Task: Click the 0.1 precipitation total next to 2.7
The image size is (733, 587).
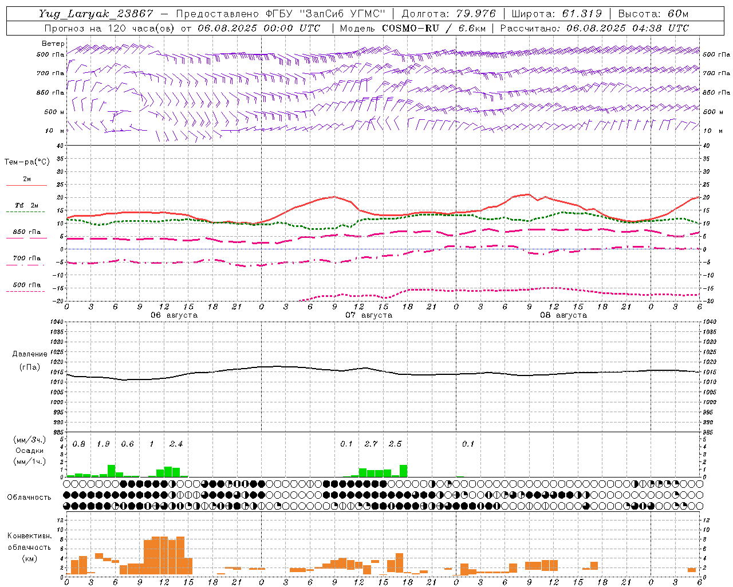Action: [346, 444]
